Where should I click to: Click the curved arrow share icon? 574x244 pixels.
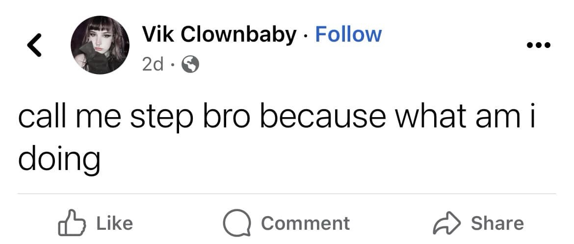(x=445, y=223)
